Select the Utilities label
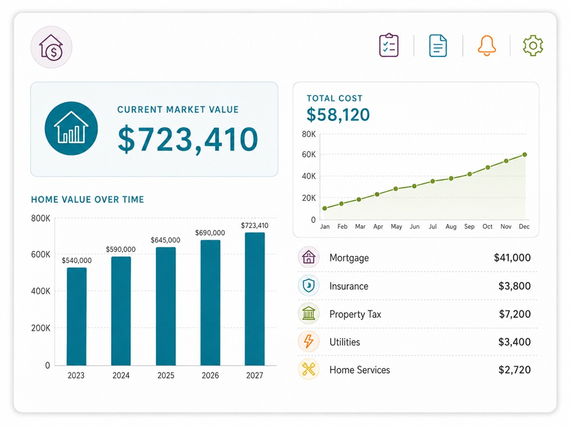Image resolution: width=570 pixels, height=427 pixels. [345, 342]
